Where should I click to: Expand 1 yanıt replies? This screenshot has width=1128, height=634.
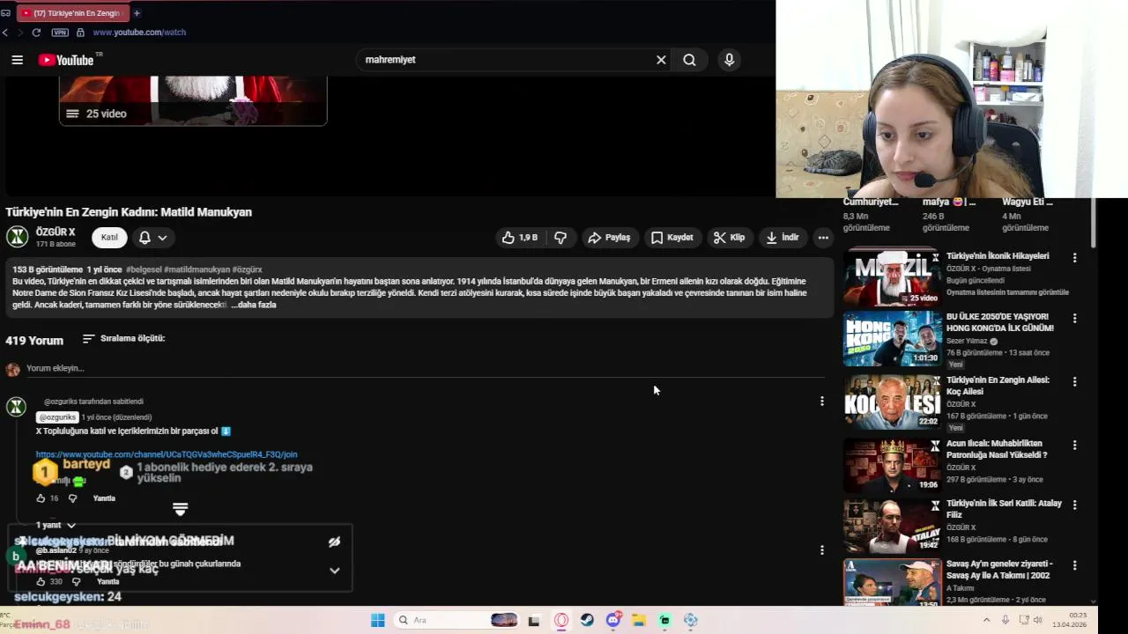pos(56,525)
